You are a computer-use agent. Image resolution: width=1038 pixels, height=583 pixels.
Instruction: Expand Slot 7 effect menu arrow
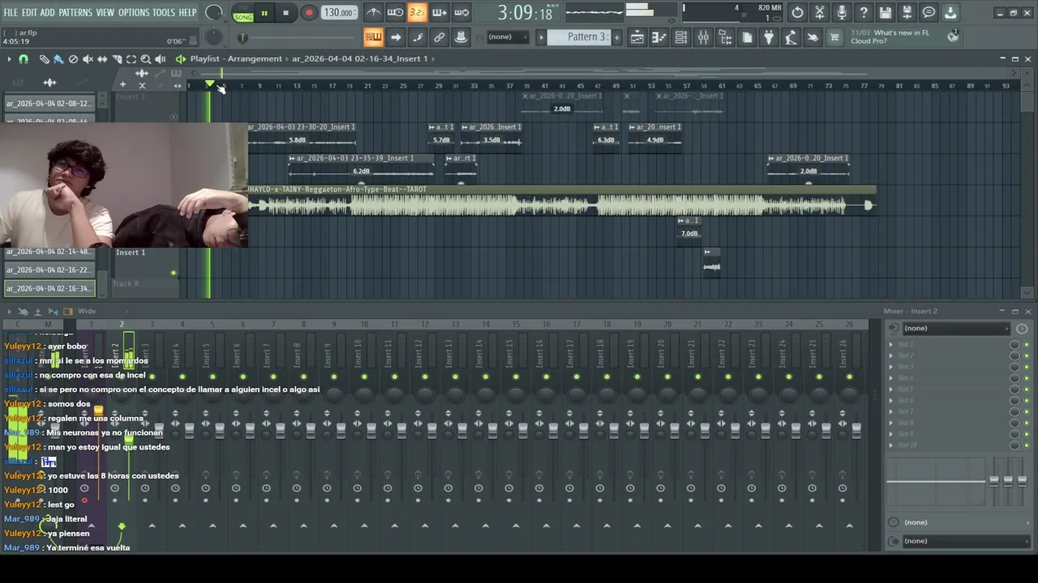(x=891, y=411)
